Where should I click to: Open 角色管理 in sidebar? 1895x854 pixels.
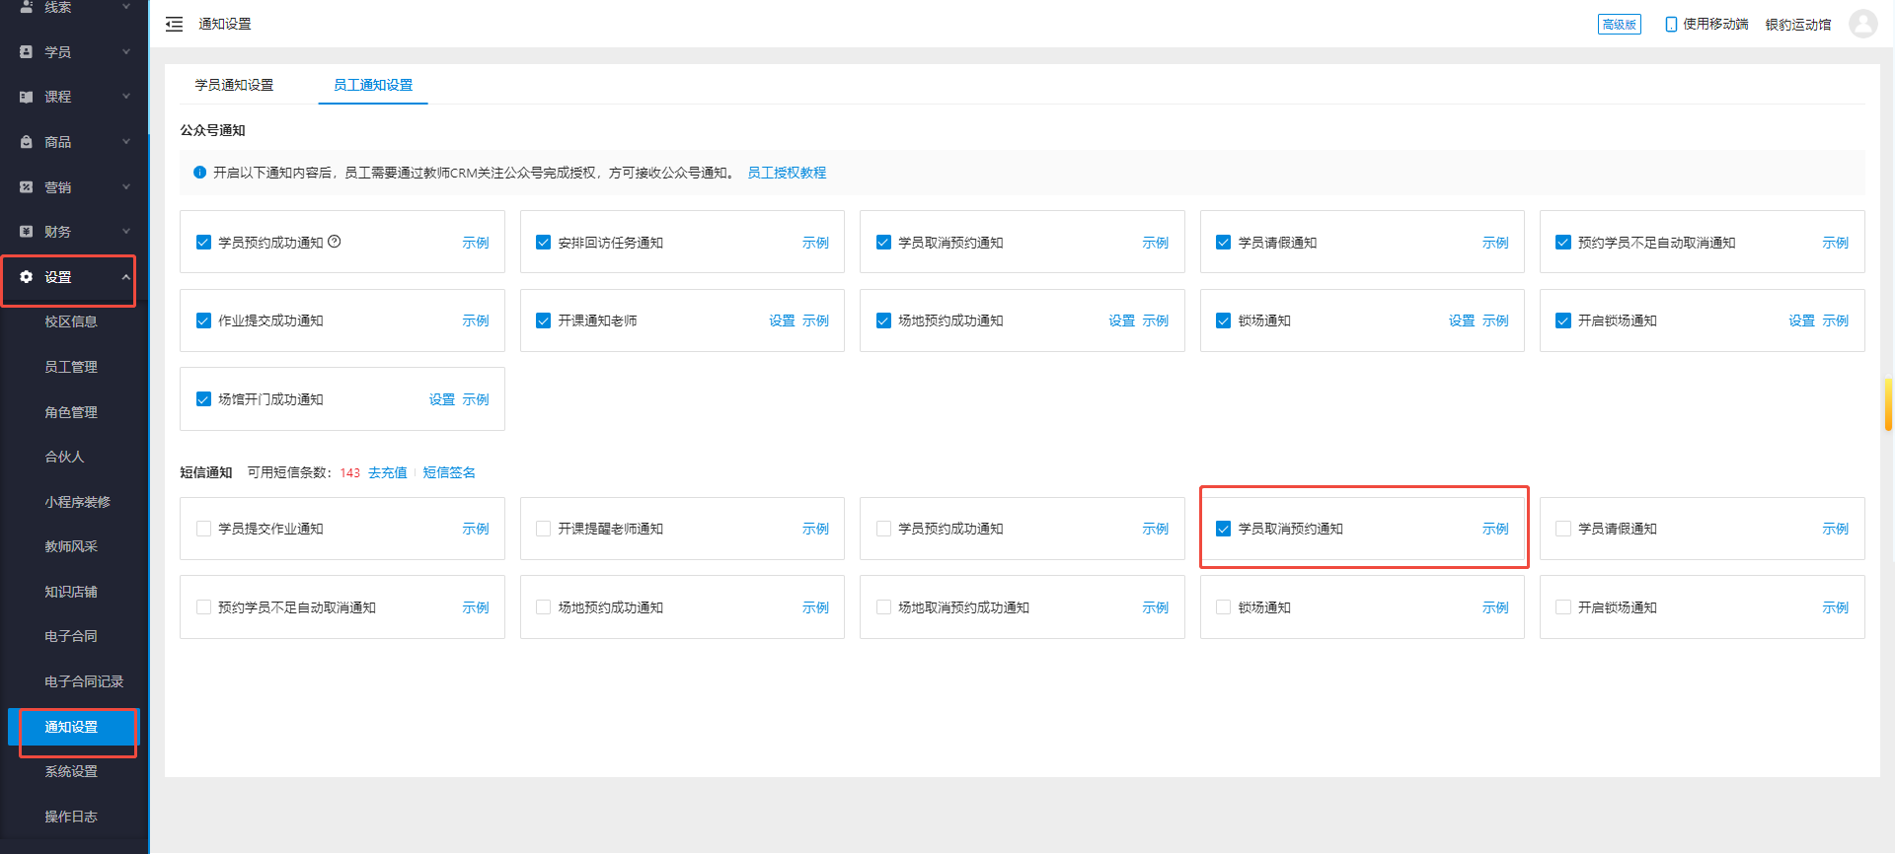71,412
